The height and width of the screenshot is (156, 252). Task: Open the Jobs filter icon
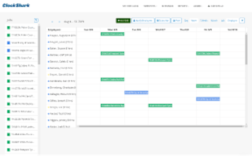tap(37, 20)
